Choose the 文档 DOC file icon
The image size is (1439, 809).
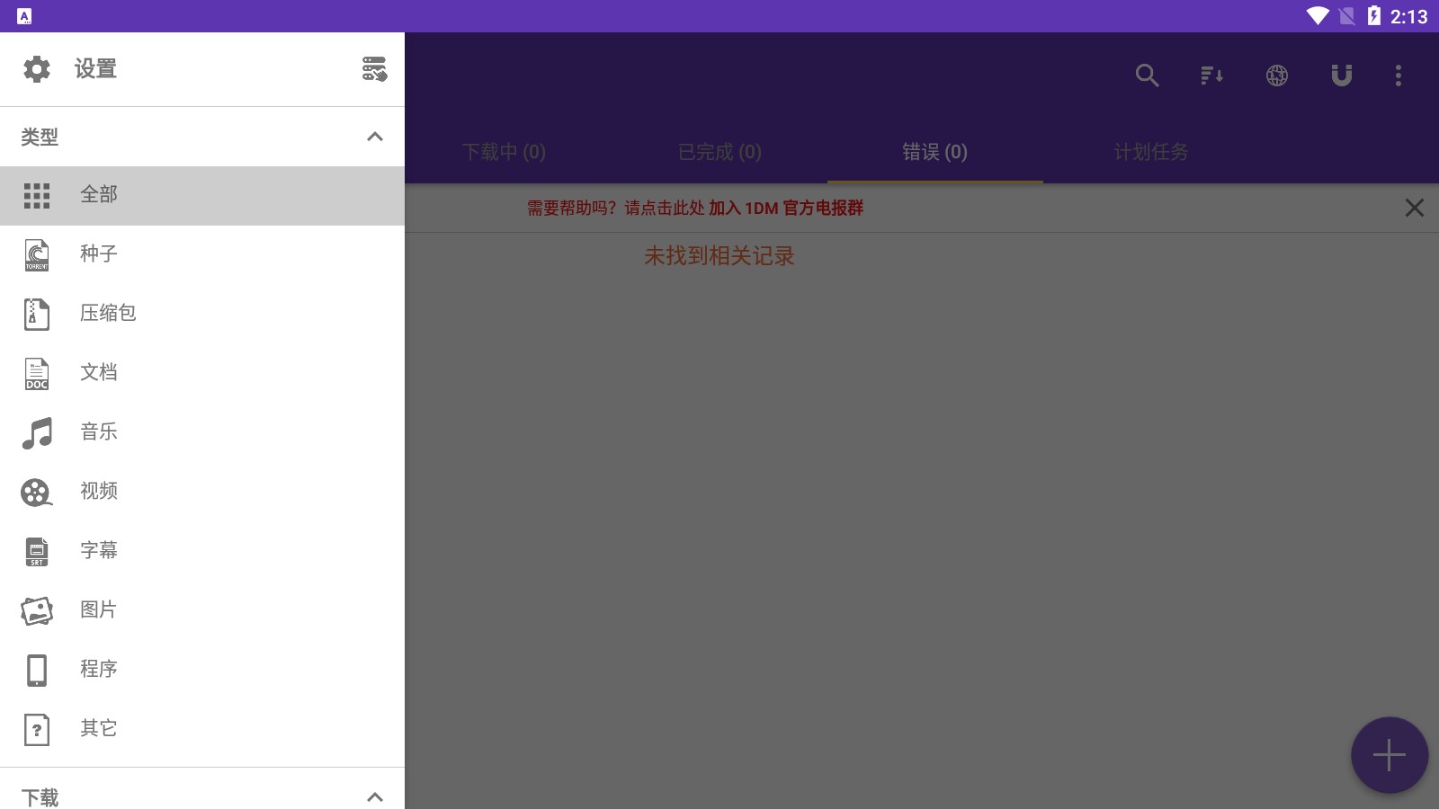37,373
